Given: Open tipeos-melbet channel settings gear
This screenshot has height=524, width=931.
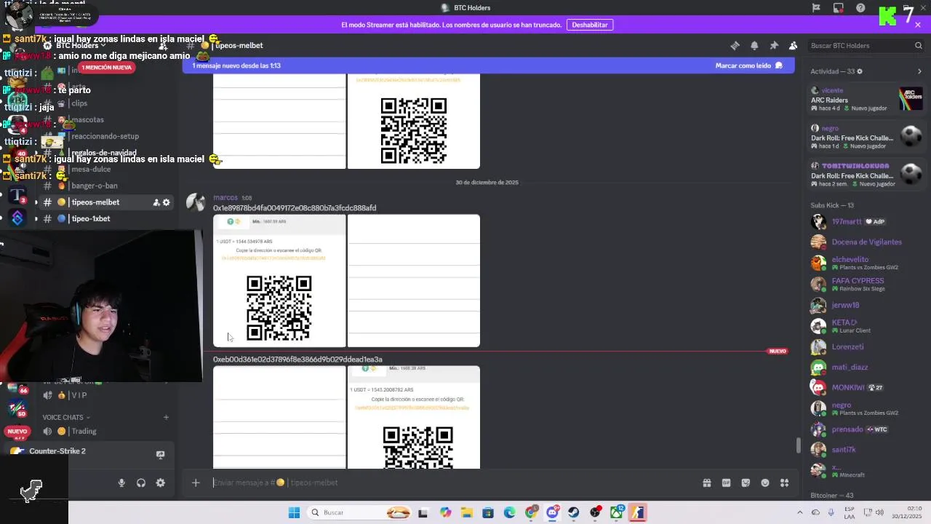Looking at the screenshot, I should coord(166,202).
